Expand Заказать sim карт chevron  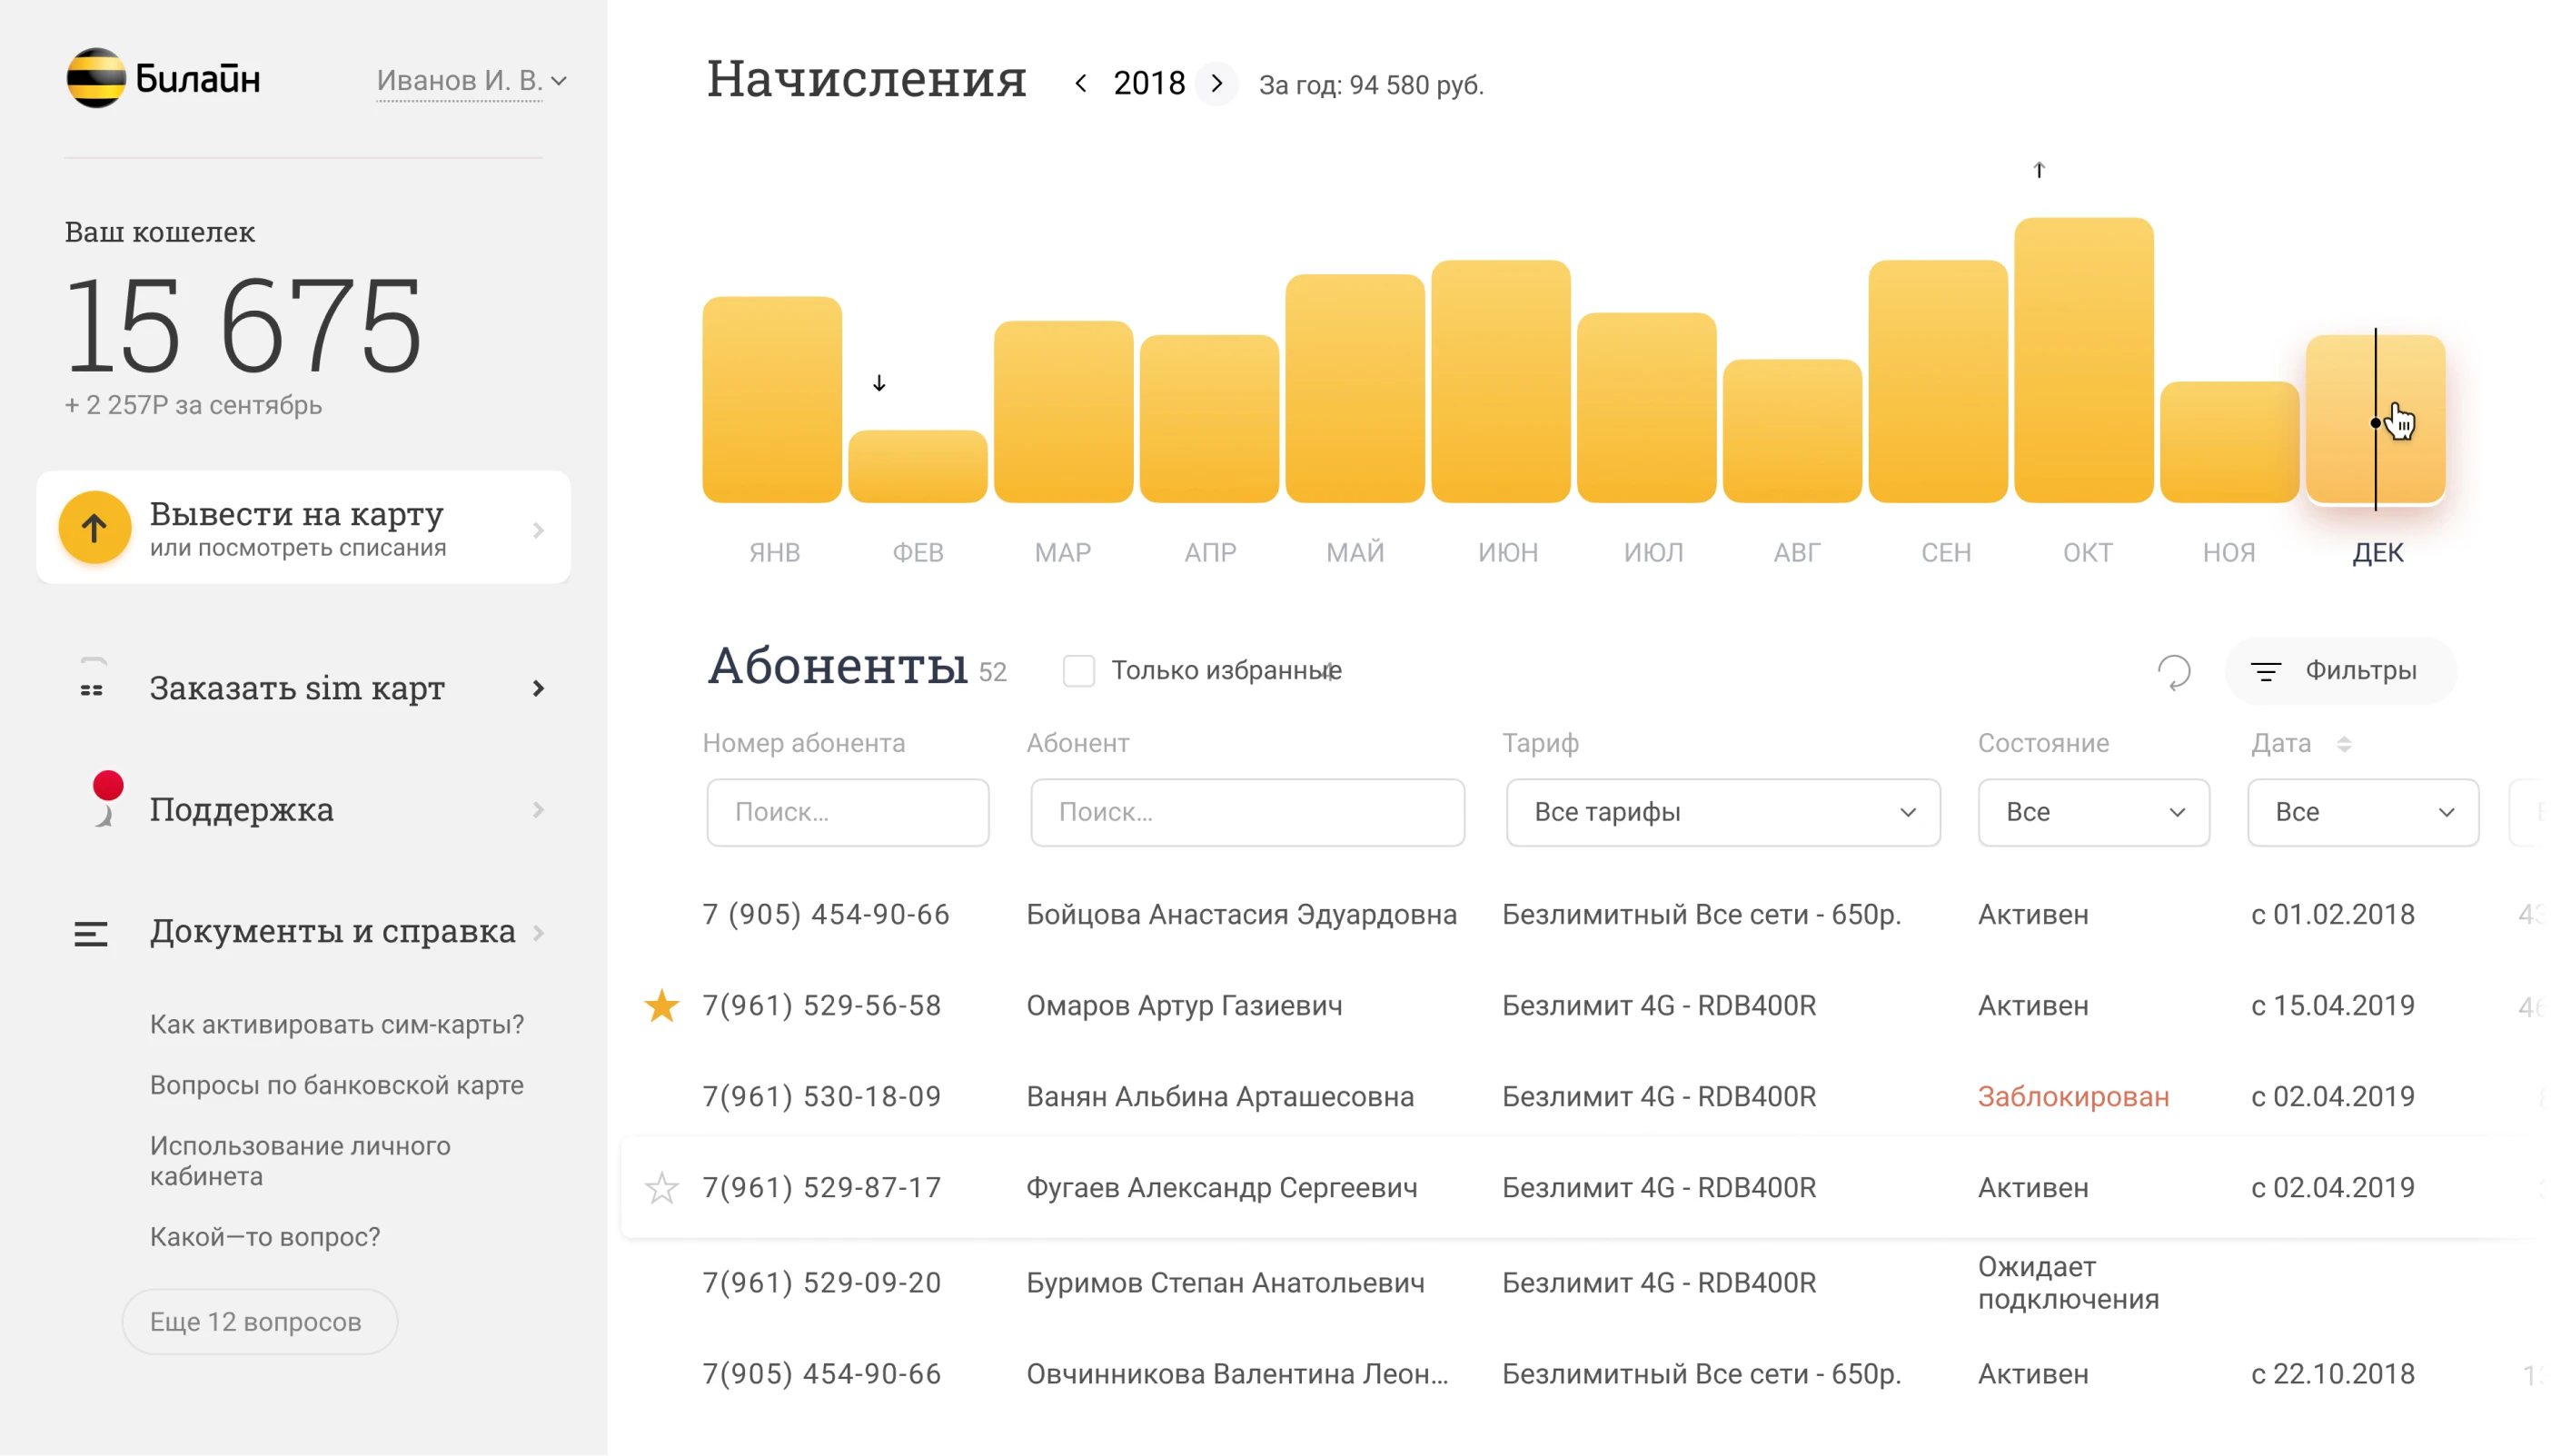538,688
